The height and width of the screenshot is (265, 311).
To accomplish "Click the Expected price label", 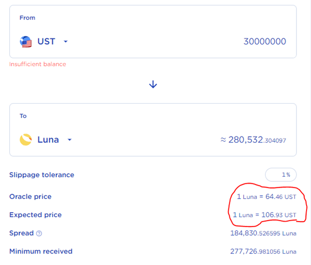I will point(35,215).
